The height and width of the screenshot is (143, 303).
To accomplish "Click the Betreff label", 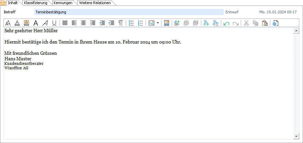I will (10, 12).
